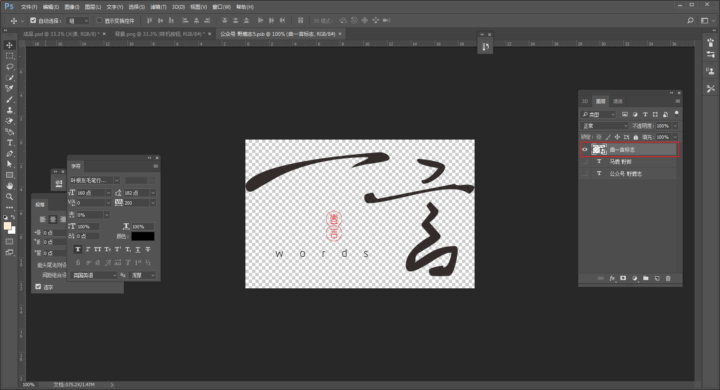Viewport: 720px width, 390px height.
Task: Open the Character panel menu button
Action: (156, 166)
